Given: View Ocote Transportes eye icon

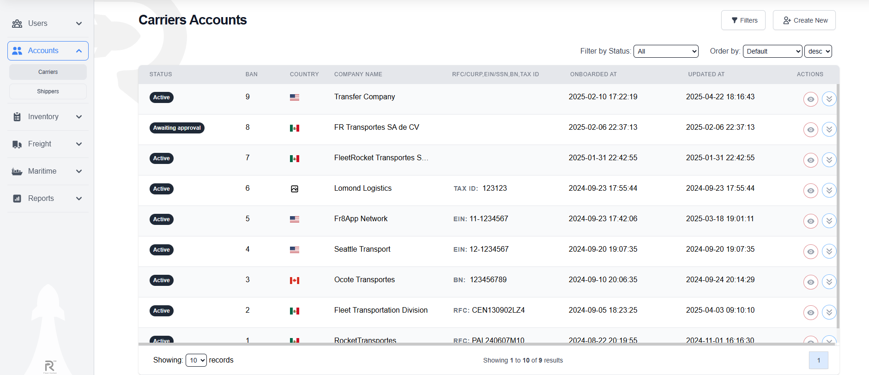Looking at the screenshot, I should coord(811,282).
